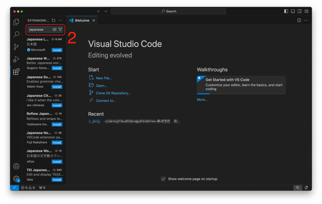Open the Get Started with VS Code walkthrough

point(241,85)
